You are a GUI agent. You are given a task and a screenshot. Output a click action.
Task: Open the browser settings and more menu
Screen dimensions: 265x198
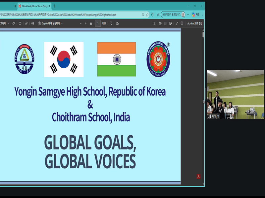point(188,15)
